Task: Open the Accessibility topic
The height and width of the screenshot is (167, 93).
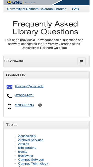Action: [x=27, y=136]
